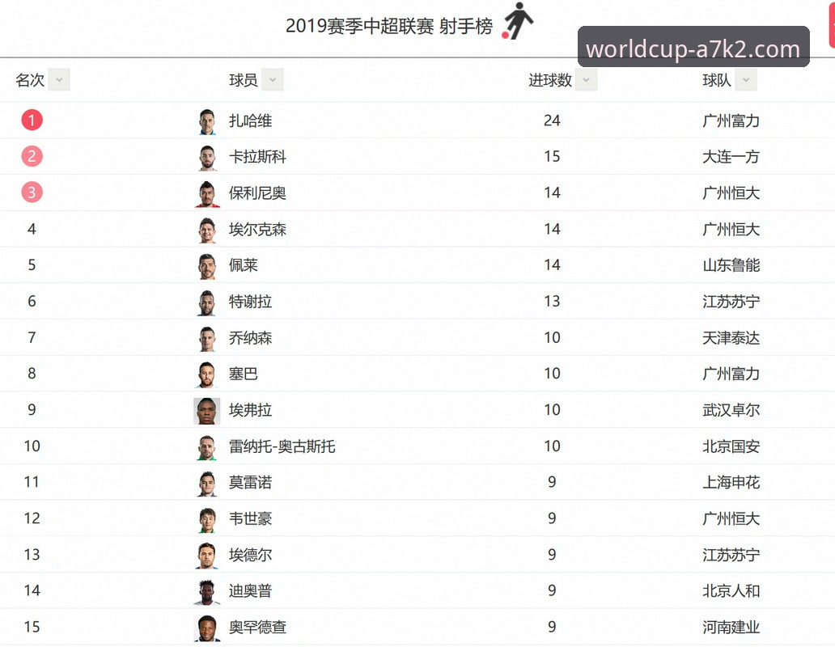Expand the 球队 column filter dropdown
Viewport: 835px width, 647px height.
[745, 80]
